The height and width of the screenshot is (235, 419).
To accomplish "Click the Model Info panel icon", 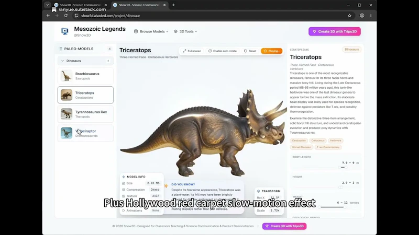I will [124, 177].
